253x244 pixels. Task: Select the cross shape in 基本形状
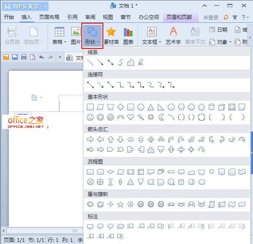[x=191, y=107]
